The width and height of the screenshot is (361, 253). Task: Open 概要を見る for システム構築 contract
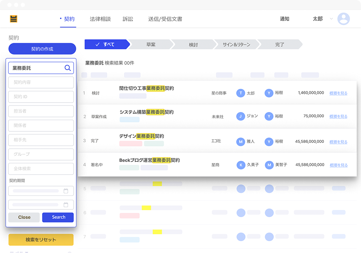coord(338,116)
